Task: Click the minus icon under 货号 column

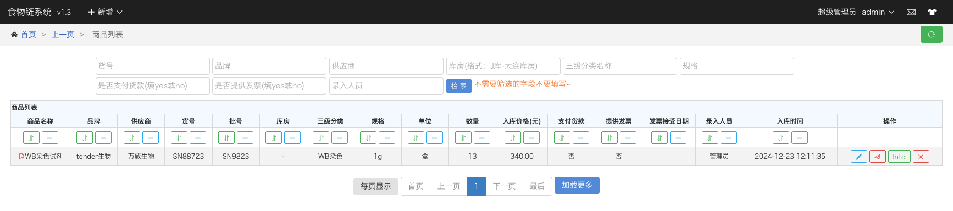Action: (198, 138)
